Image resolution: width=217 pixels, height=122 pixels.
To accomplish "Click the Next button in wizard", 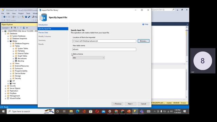I will 130,104.
